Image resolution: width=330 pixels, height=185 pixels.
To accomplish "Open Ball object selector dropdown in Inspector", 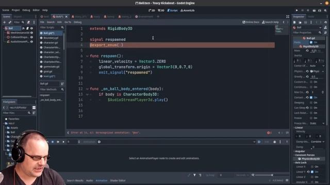I will [x=307, y=27].
